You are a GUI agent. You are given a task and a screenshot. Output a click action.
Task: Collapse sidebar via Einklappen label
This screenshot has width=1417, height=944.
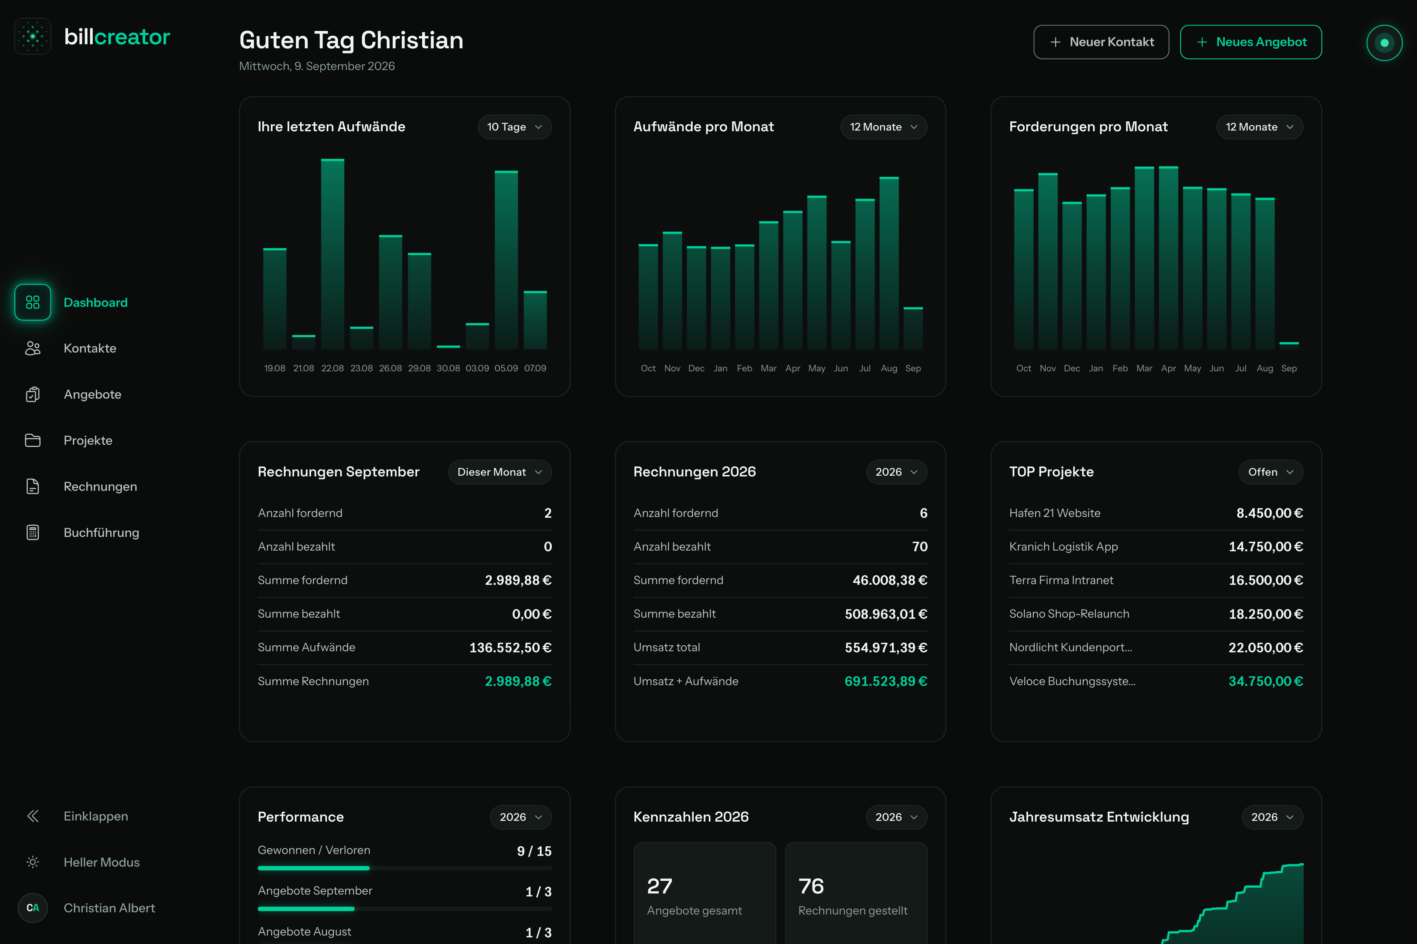tap(96, 816)
